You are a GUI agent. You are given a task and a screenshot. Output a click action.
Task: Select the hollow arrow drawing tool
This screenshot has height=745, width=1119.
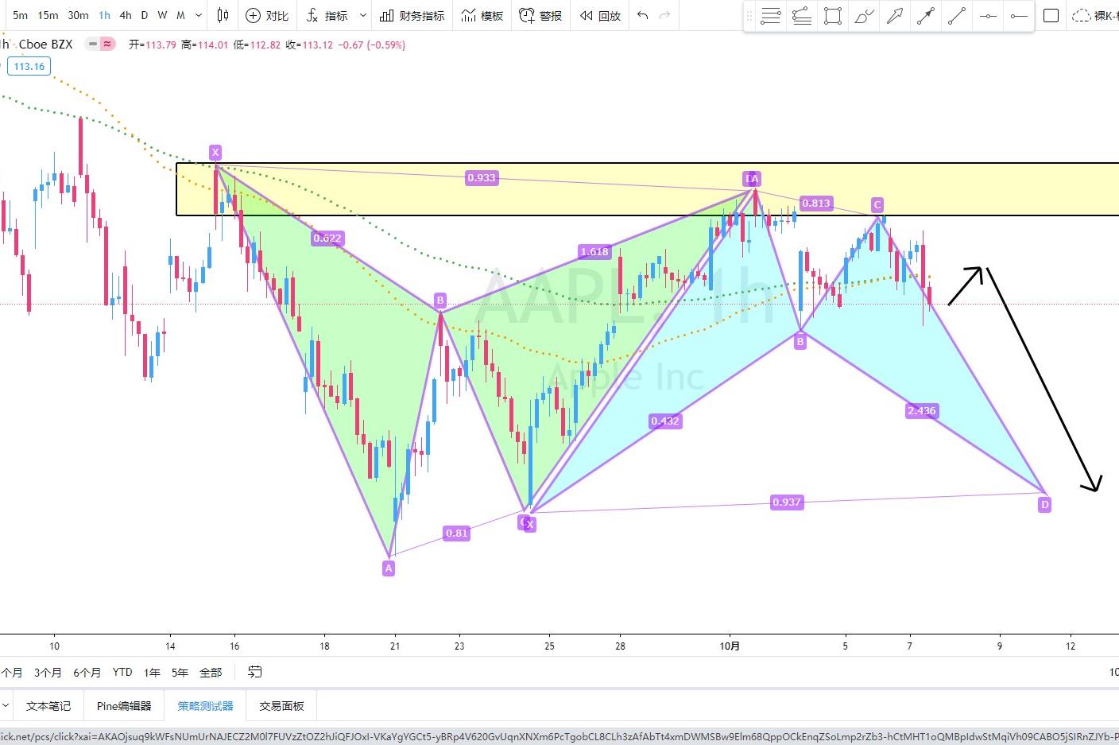pyautogui.click(x=895, y=16)
